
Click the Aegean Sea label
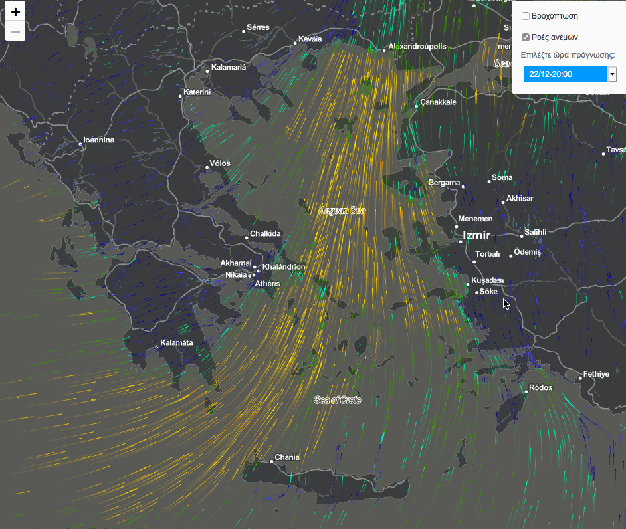(342, 211)
